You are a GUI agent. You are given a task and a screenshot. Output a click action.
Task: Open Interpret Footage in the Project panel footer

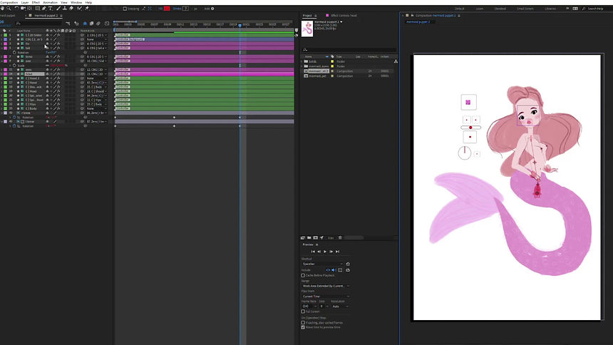coord(303,237)
